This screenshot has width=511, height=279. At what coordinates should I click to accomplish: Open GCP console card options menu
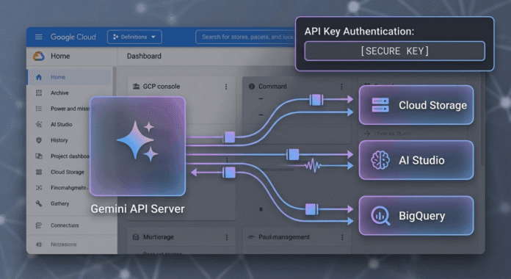click(x=226, y=87)
